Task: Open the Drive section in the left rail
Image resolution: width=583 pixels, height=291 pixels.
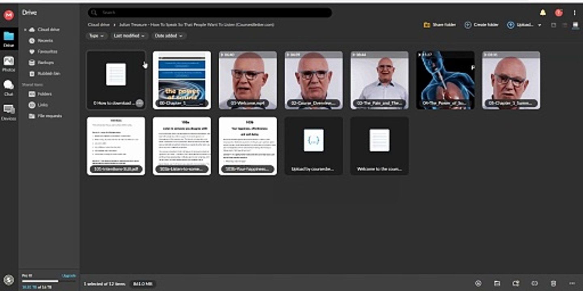Action: click(9, 39)
